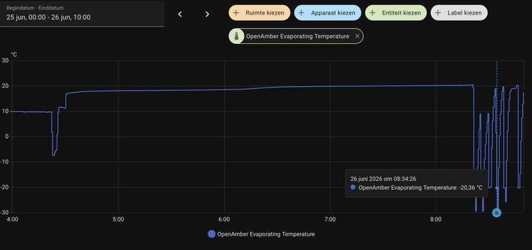The image size is (532, 250).
Task: Click the 6:00 label on the time axis
Action: 224,219
